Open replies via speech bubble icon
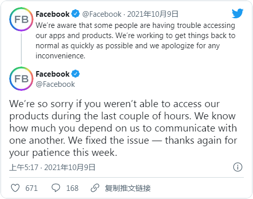The width and height of the screenshot is (253, 199). (x=56, y=188)
